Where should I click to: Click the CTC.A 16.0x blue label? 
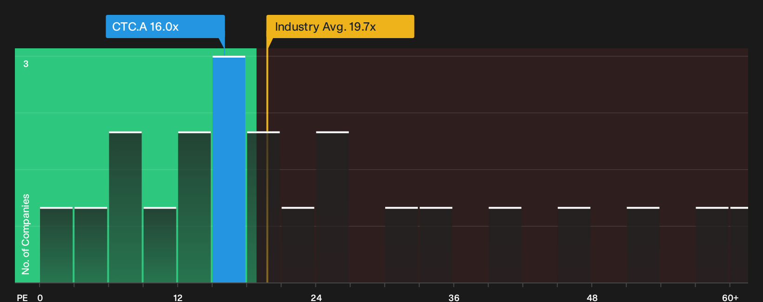[165, 26]
